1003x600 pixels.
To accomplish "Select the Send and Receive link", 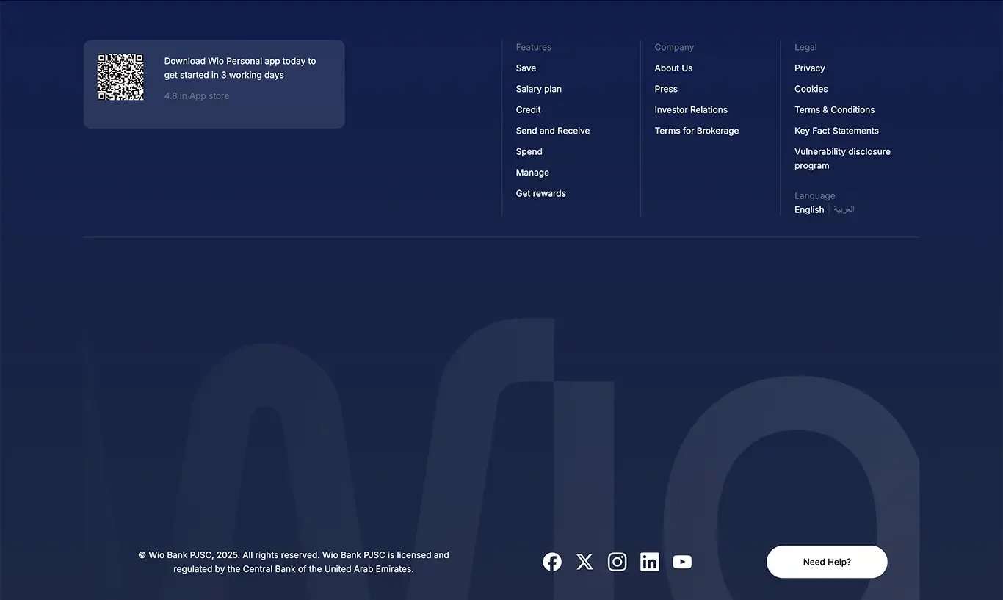I will tap(552, 131).
